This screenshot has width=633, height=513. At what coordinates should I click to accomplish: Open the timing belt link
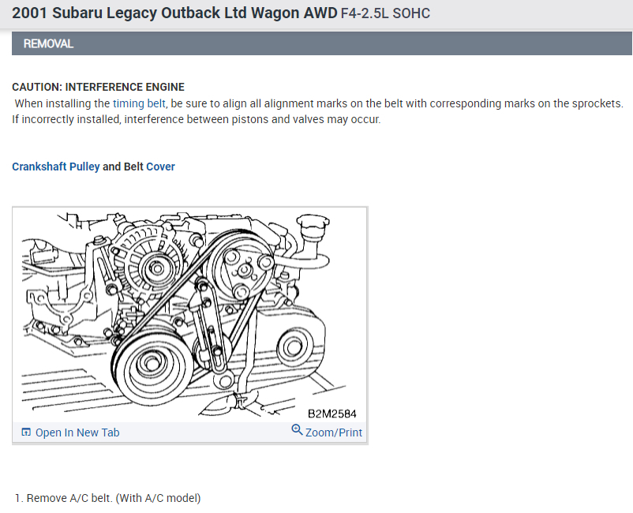point(139,103)
